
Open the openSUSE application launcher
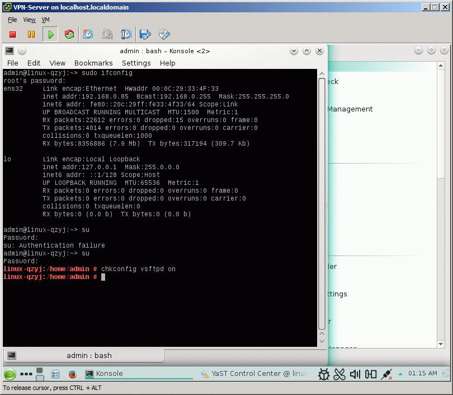click(x=10, y=374)
